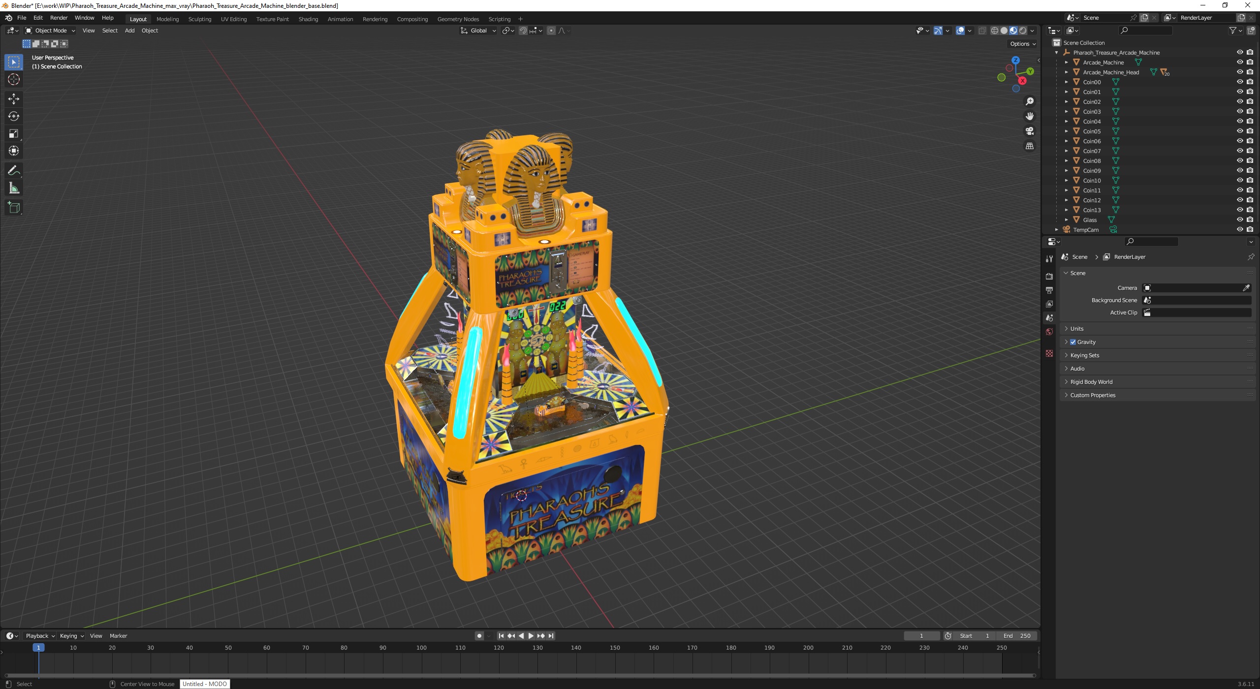Image resolution: width=1260 pixels, height=689 pixels.
Task: Click new collection icon in outliner
Action: coord(1252,31)
